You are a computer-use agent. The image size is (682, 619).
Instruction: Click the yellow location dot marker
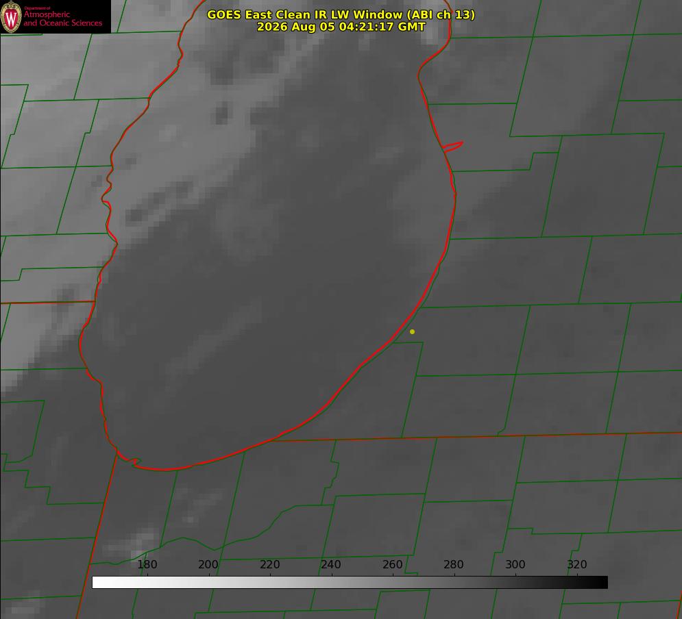(x=412, y=331)
